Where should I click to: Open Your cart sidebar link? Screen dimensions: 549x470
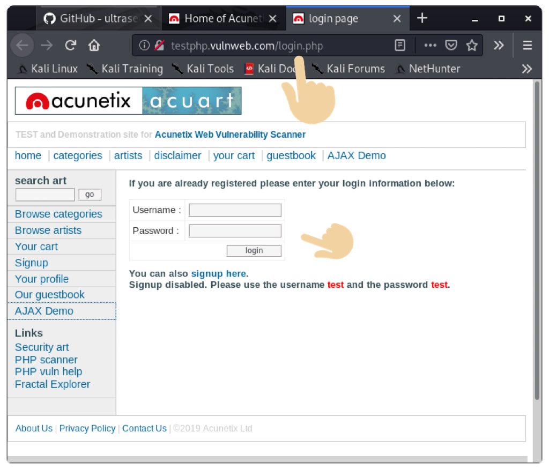[x=36, y=247]
